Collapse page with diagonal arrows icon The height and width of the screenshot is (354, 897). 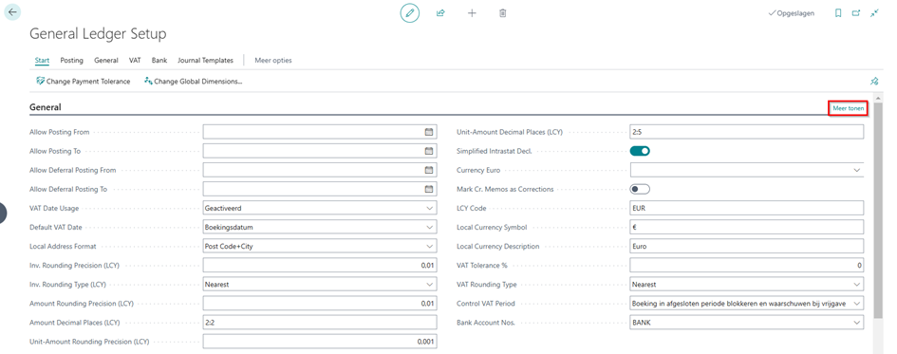pos(874,12)
